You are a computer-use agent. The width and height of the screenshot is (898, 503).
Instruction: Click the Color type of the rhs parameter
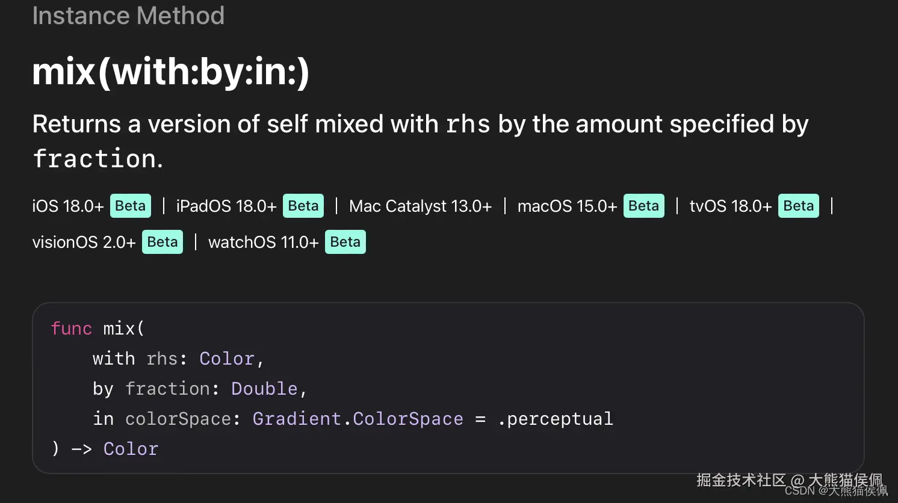(227, 359)
